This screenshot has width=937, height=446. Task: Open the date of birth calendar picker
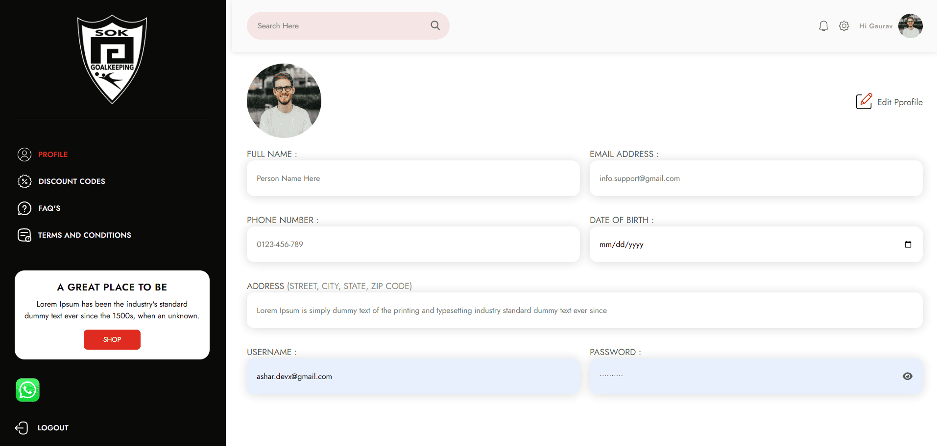click(908, 245)
